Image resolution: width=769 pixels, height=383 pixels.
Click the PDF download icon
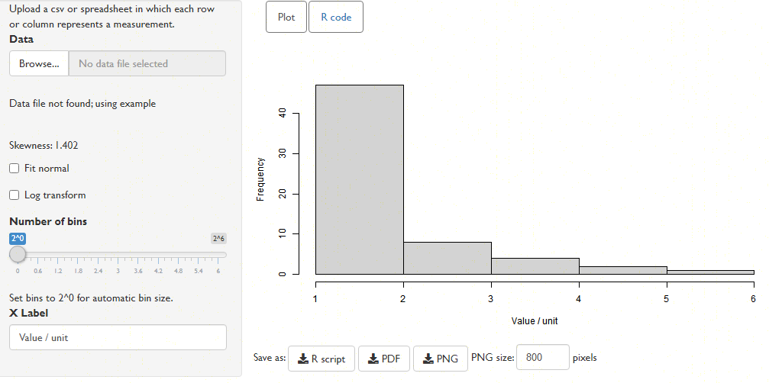tap(373, 359)
